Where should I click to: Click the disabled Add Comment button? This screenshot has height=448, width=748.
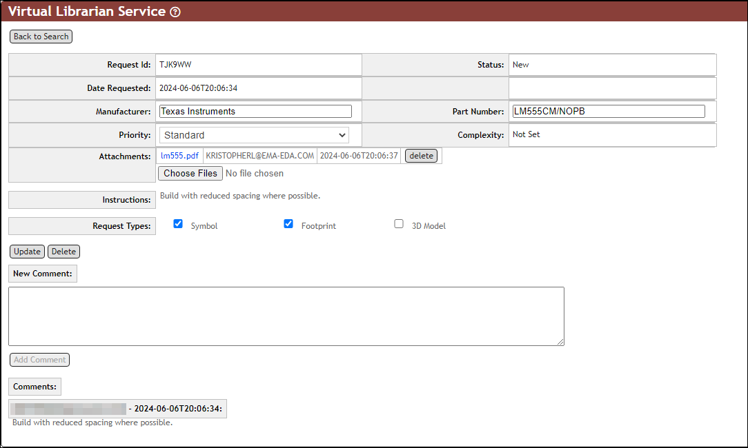tap(39, 359)
